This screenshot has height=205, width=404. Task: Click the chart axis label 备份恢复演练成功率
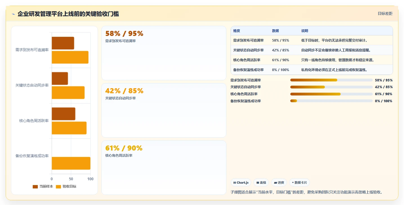(32, 156)
